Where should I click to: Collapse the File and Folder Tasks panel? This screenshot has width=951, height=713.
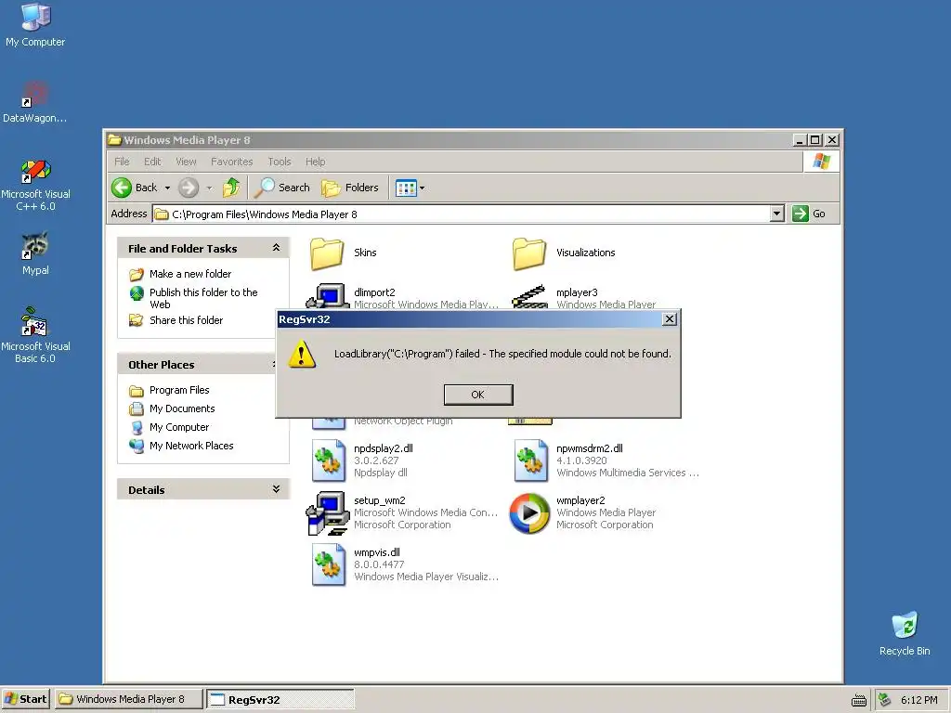pos(276,247)
